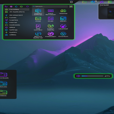Toggle the pin button beside search
The width and height of the screenshot is (114, 114).
(x=71, y=7)
